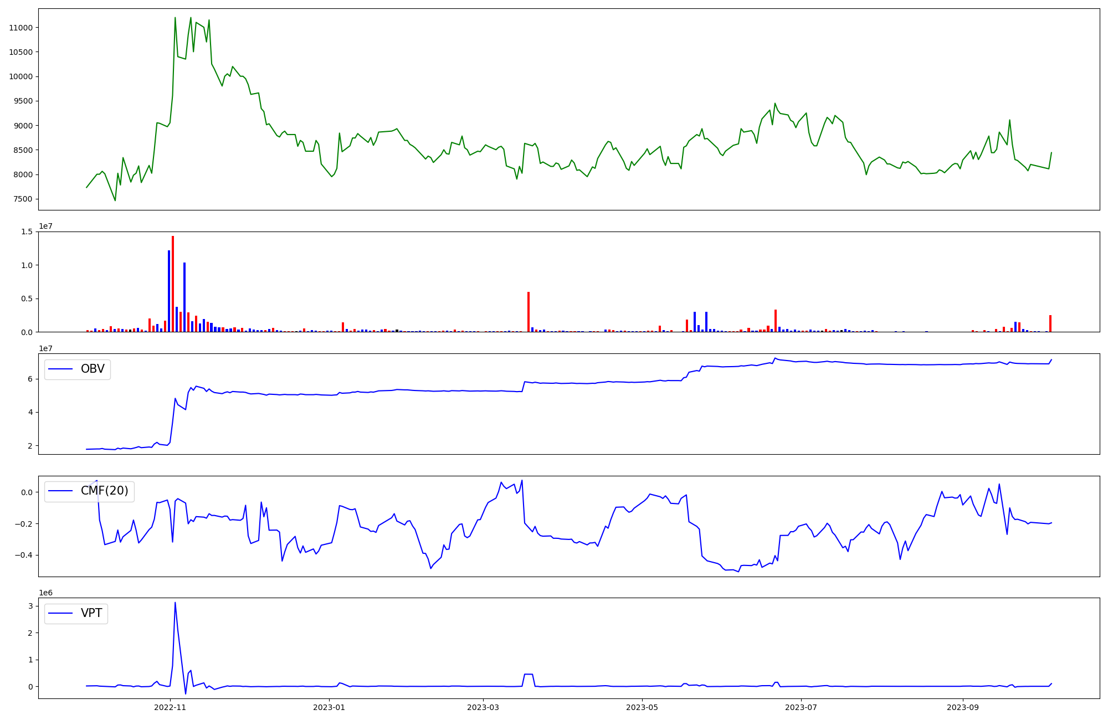This screenshot has height=720, width=1108.
Task: Click the 1e6 exponent label above VPT chart
Action: click(46, 593)
